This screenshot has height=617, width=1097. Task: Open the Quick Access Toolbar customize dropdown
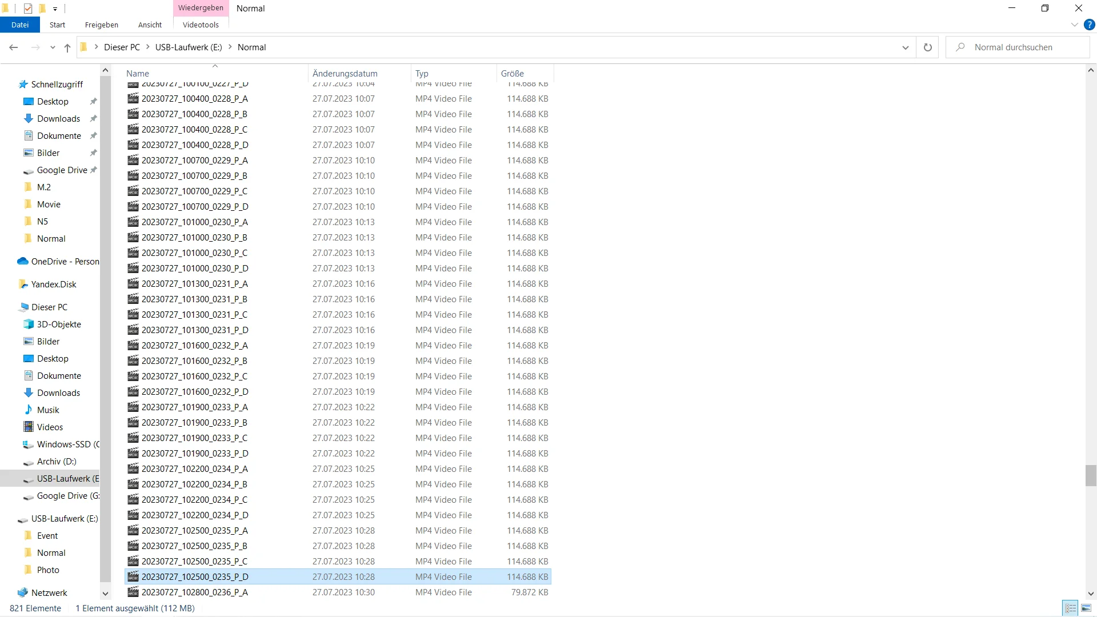click(55, 9)
